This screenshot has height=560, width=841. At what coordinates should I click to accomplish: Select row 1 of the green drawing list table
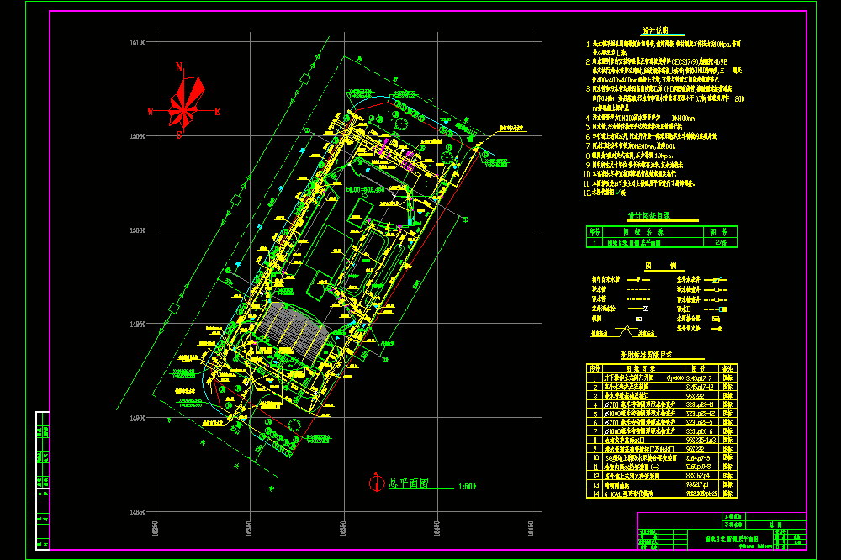[x=661, y=242]
